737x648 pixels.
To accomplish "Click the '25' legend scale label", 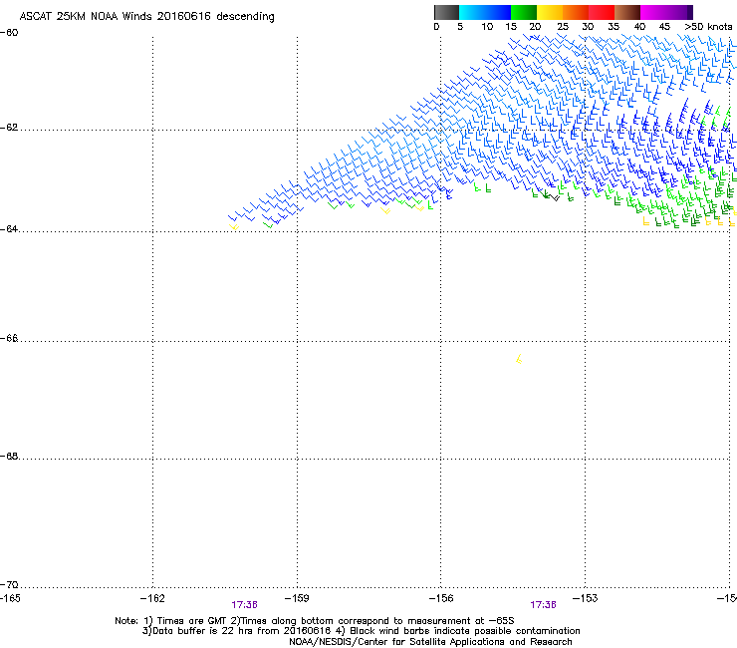I will [563, 27].
